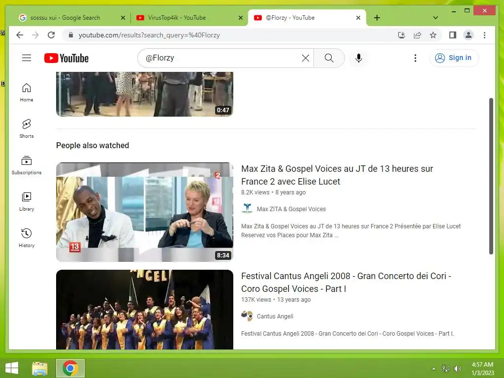Open network tray icon
The height and width of the screenshot is (378, 504).
[446, 369]
